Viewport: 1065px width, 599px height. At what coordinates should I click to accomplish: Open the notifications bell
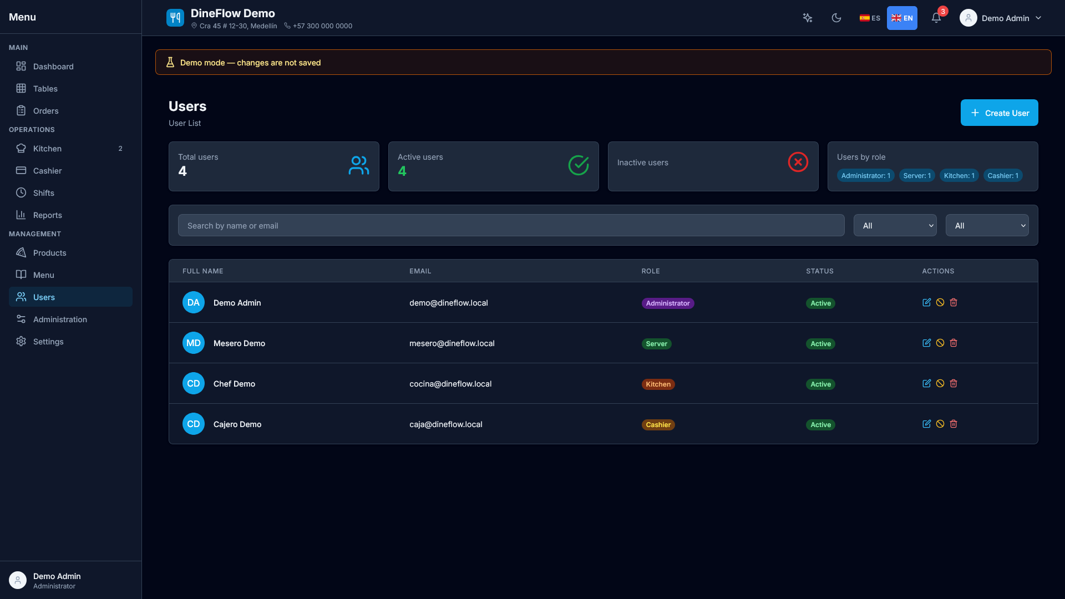[936, 18]
